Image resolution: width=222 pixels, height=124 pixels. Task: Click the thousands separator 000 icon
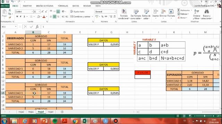(106, 17)
